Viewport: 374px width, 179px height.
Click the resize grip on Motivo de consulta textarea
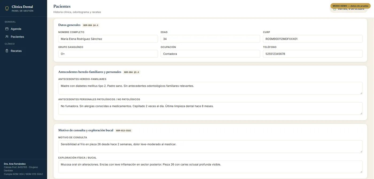[x=361, y=151]
